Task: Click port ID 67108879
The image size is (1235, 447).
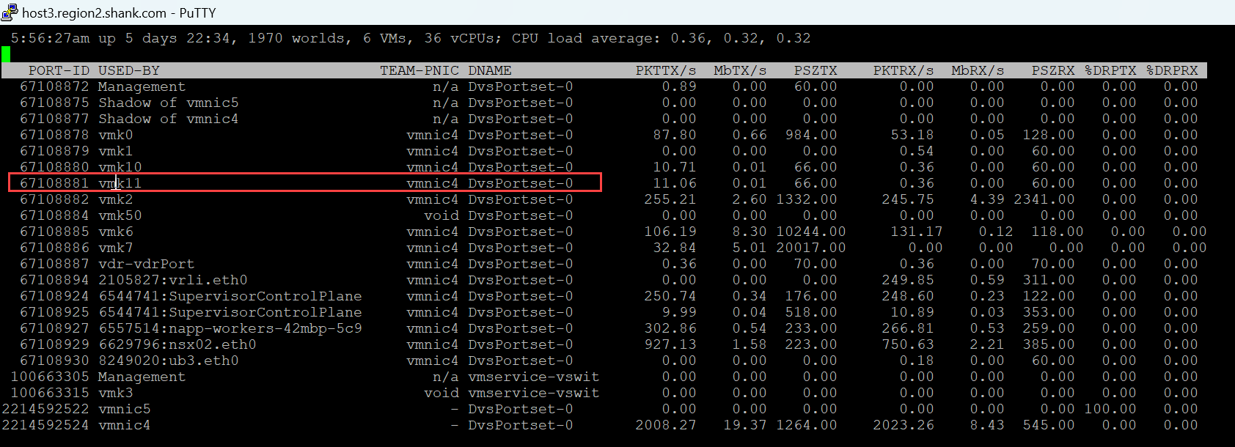Action: click(x=54, y=151)
